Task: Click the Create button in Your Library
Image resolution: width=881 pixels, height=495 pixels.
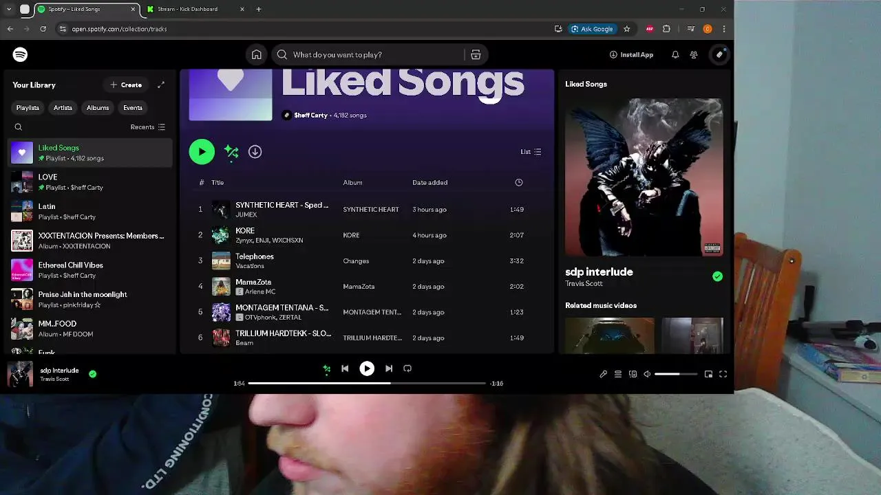Action: [126, 85]
